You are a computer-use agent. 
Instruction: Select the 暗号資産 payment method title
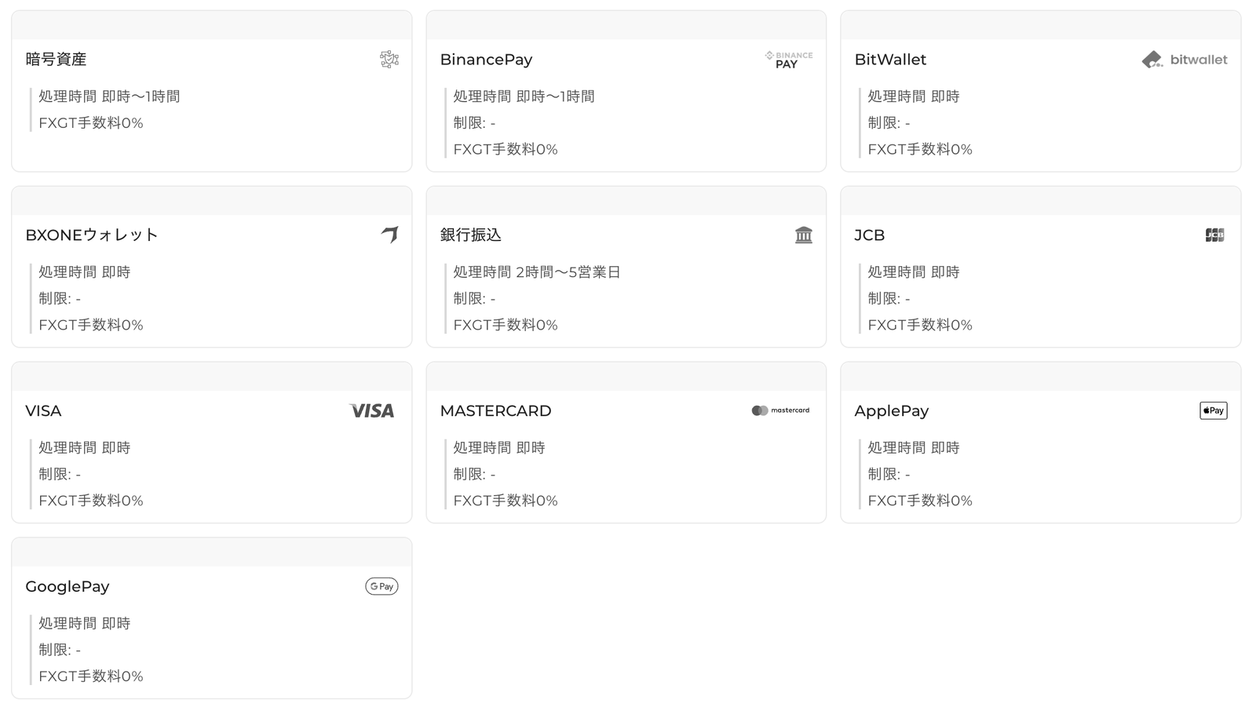tap(56, 60)
